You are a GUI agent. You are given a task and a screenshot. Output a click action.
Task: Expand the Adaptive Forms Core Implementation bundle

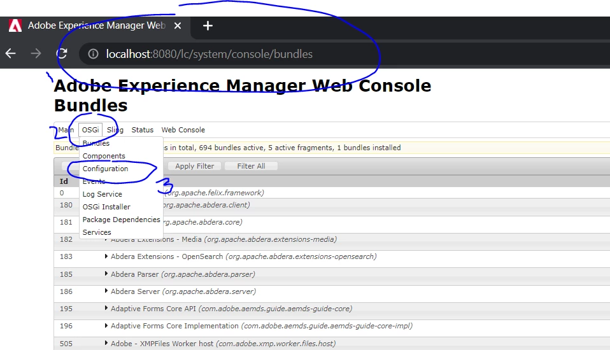coord(106,326)
